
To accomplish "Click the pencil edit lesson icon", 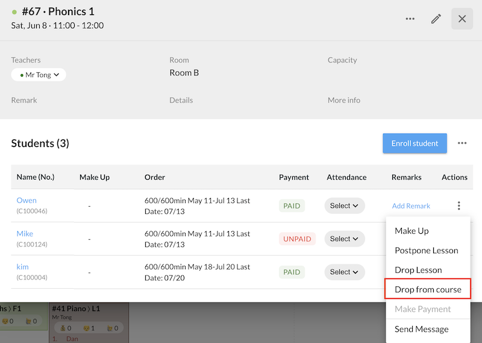I will pyautogui.click(x=436, y=19).
